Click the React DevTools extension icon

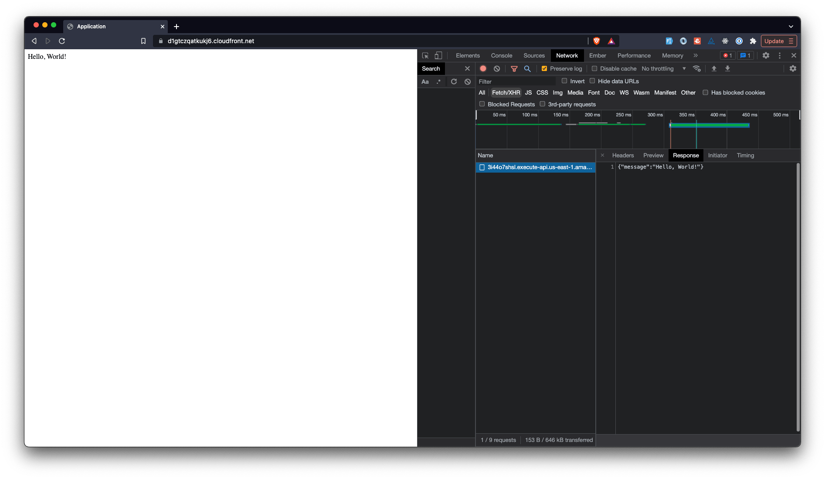[x=725, y=41]
